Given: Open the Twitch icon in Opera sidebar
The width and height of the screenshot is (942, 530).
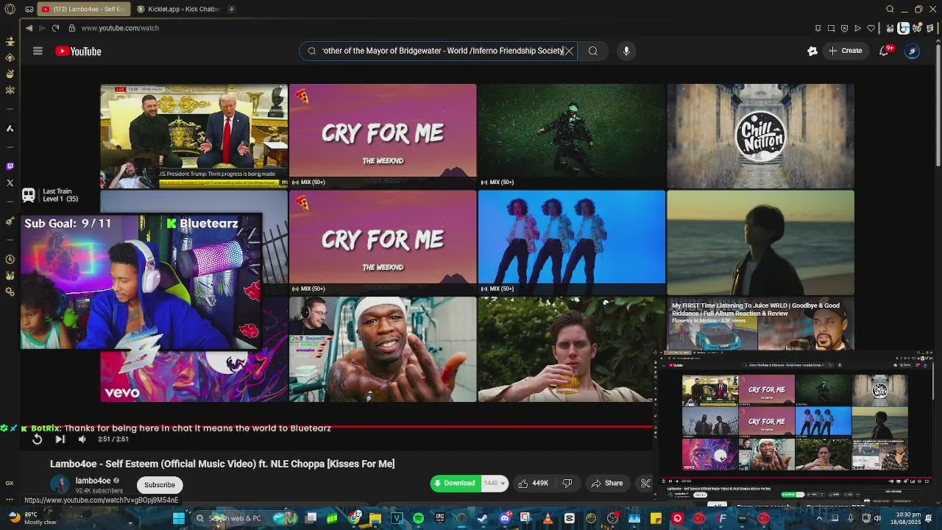Looking at the screenshot, I should pos(10,166).
